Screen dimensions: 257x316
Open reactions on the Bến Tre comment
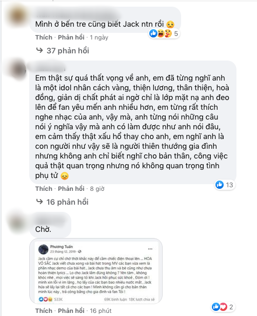[x=164, y=33]
